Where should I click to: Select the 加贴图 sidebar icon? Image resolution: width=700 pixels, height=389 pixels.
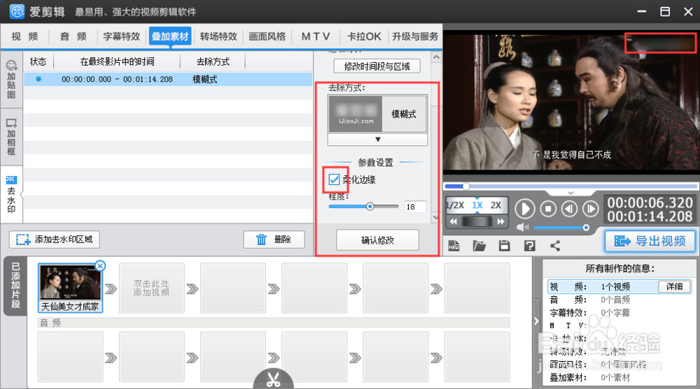click(11, 80)
